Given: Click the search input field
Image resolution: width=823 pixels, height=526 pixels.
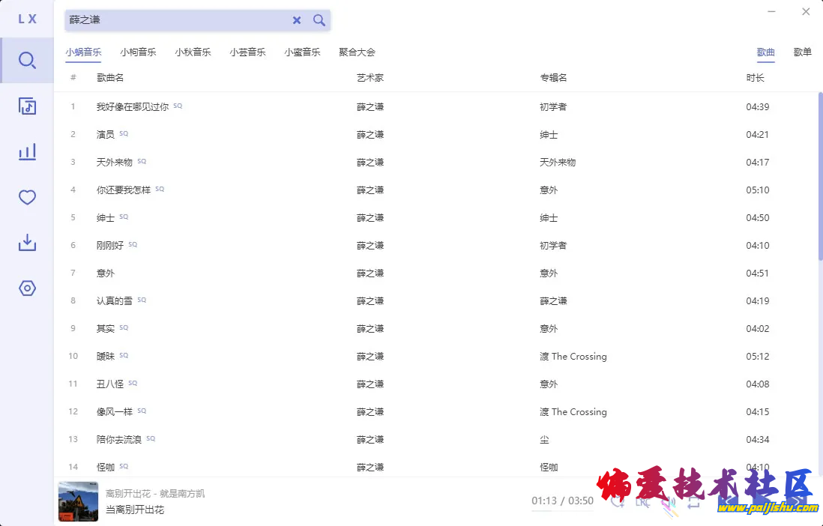Looking at the screenshot, I should 176,20.
